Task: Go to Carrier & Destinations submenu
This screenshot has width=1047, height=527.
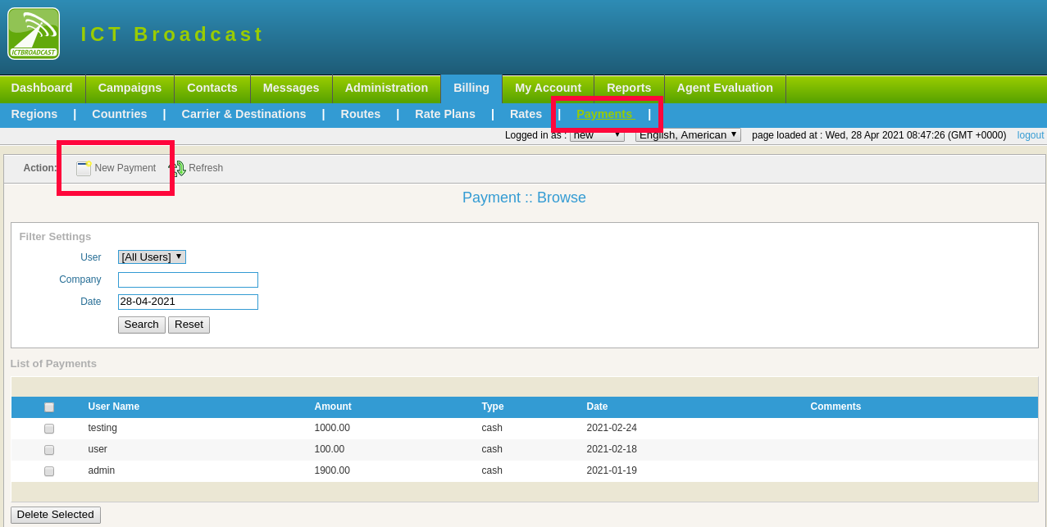Action: (244, 114)
